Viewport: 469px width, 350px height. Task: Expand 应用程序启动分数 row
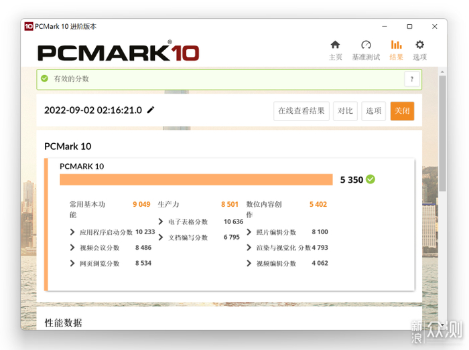click(x=72, y=232)
